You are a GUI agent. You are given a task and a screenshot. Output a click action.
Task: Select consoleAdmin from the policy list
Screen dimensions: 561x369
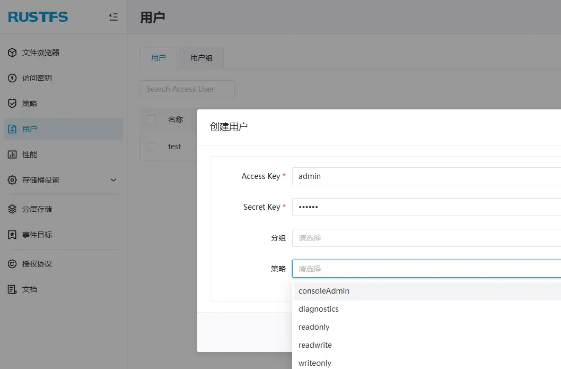tap(324, 290)
